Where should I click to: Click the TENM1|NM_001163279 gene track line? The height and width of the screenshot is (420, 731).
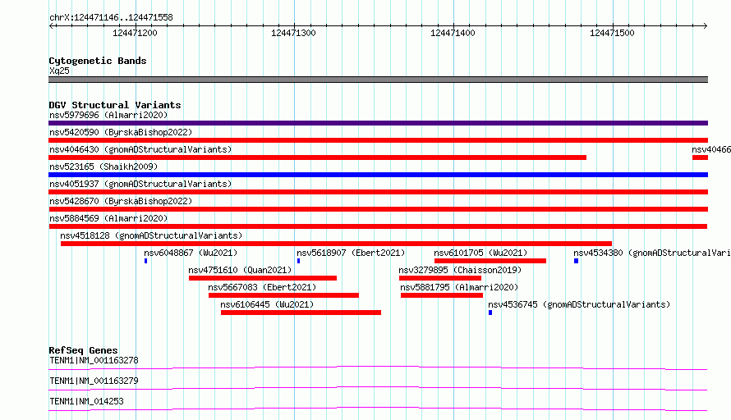tap(378, 388)
